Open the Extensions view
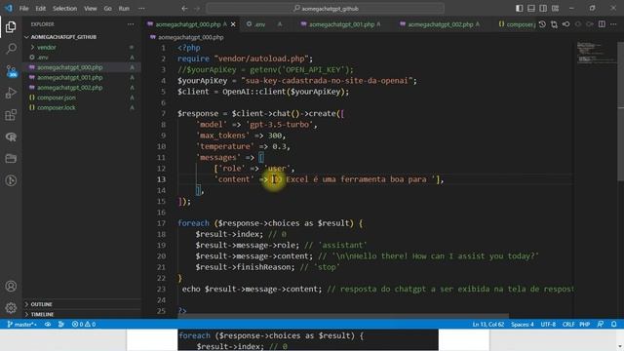Screen dimensions: 624x351 click(11, 115)
